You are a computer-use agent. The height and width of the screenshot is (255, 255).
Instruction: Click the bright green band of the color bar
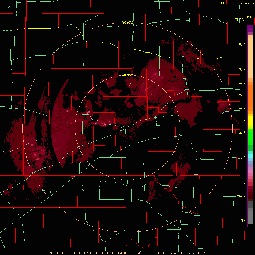point(250,137)
